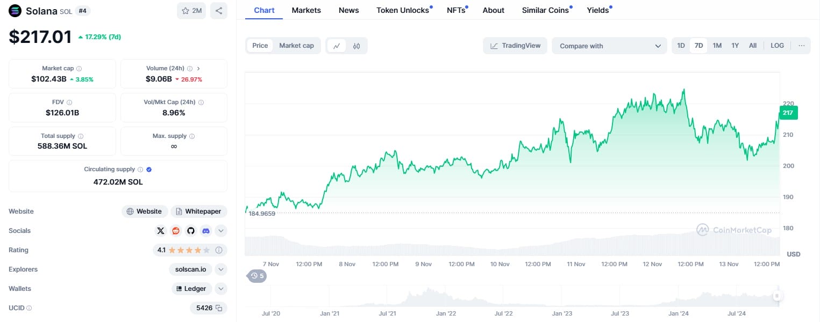Click the timeline range slider handle
The height and width of the screenshot is (322, 820).
776,296
